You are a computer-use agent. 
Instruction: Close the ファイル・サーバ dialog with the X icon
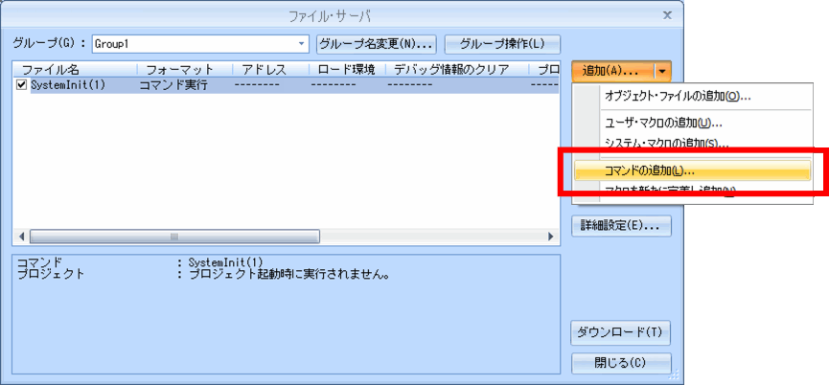[x=667, y=15]
